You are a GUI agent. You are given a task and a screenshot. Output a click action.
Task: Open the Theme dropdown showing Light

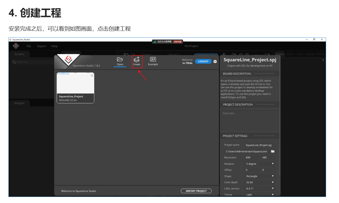tap(260, 195)
